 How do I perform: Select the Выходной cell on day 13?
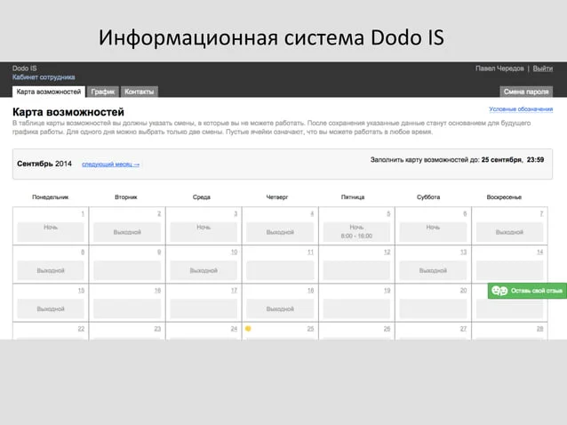pos(433,270)
